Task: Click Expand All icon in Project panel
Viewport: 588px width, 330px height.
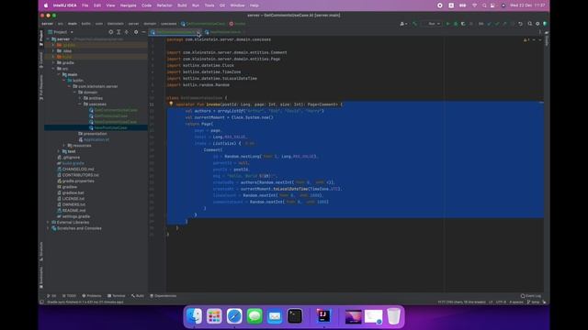Action: (x=119, y=32)
